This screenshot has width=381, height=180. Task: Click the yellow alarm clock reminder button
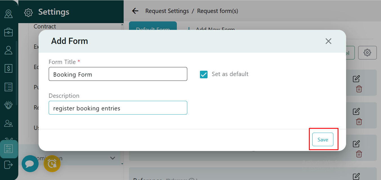(52, 164)
